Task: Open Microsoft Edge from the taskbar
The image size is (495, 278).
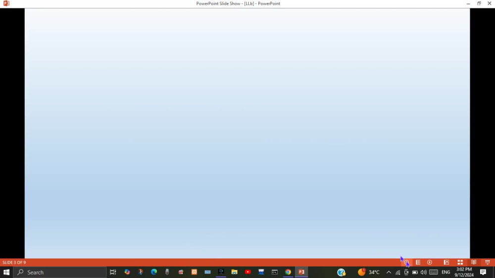Action: pyautogui.click(x=154, y=272)
